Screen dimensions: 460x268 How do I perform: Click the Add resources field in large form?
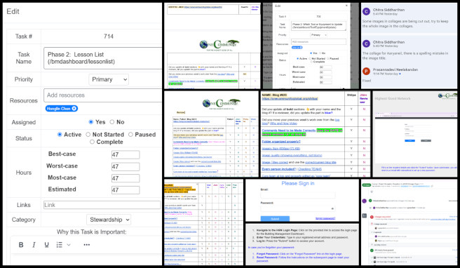pyautogui.click(x=102, y=95)
